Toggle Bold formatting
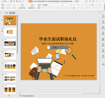The image size is (105, 98). pyautogui.click(x=50, y=8)
